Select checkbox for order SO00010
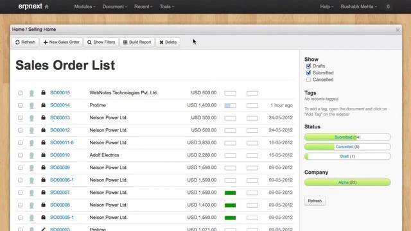This screenshot has height=231, width=411. pyautogui.click(x=20, y=155)
